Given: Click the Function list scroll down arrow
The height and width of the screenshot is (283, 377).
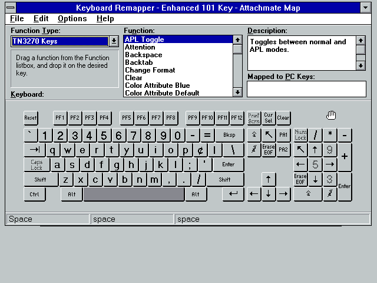Looking at the screenshot, I should (x=237, y=92).
